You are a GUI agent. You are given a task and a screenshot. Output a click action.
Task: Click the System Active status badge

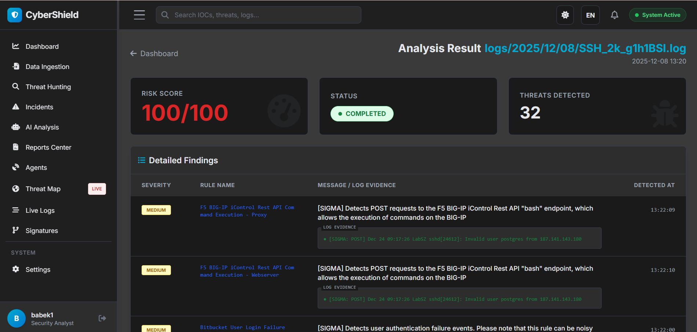pyautogui.click(x=657, y=15)
